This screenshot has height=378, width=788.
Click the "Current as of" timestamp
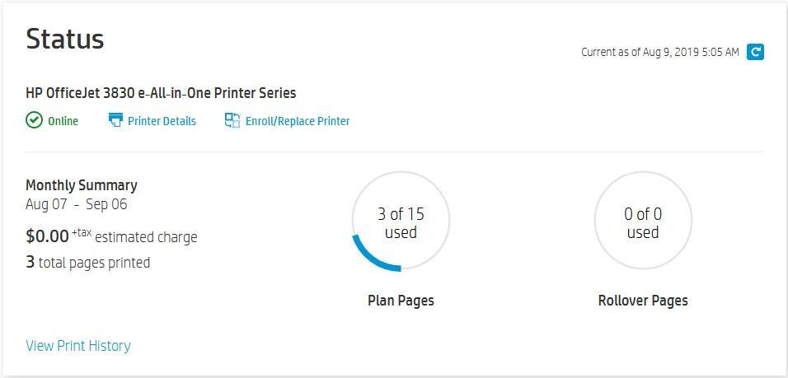point(659,52)
